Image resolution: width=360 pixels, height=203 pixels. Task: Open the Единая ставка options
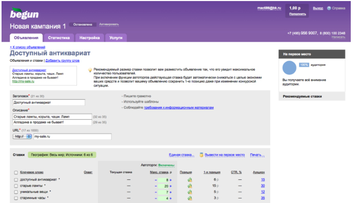[x=181, y=155]
